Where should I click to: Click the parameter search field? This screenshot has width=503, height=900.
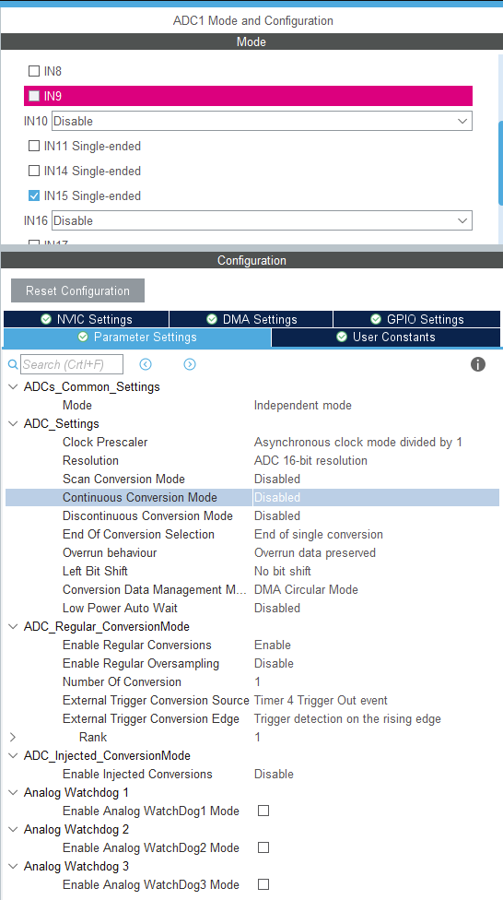pyautogui.click(x=72, y=364)
